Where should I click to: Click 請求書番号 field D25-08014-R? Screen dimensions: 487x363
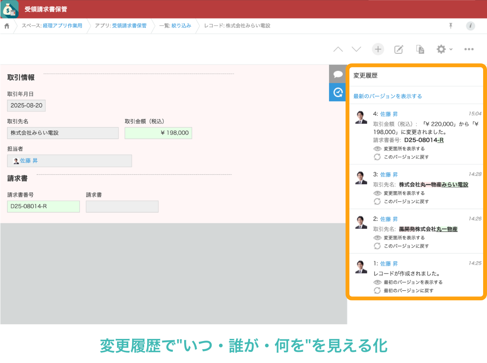tap(43, 206)
